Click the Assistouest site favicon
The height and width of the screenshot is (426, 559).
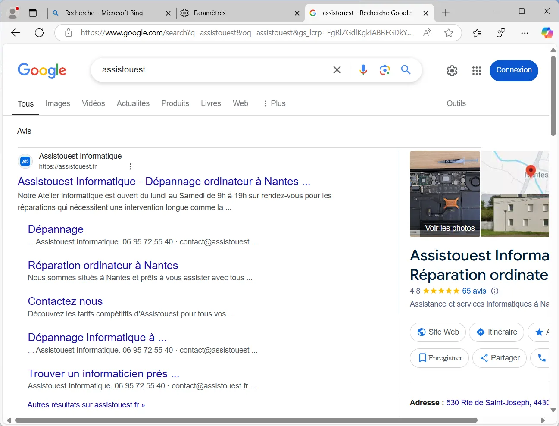[x=25, y=161]
